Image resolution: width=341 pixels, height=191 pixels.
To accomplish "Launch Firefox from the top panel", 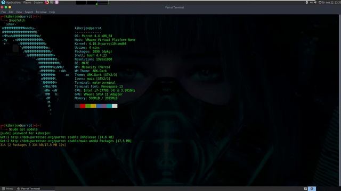I will click(x=47, y=2).
